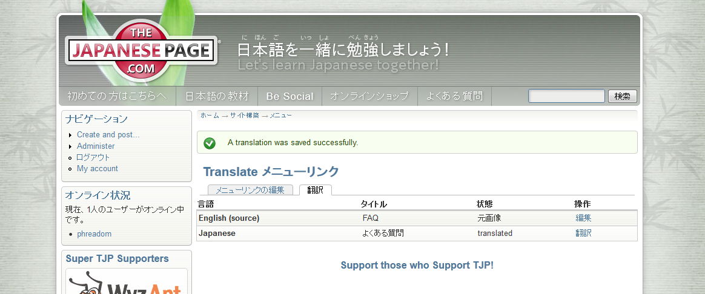Expand the Administer menu arrow
705x294 pixels.
click(70, 146)
